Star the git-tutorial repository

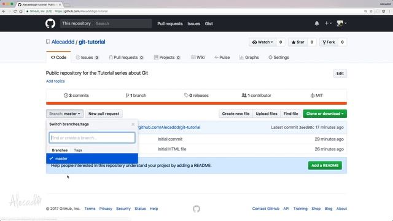pos(298,42)
